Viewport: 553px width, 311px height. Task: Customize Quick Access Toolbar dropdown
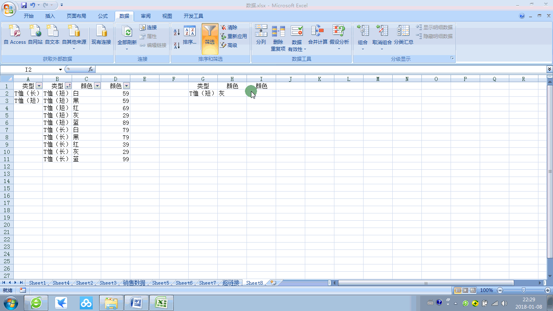coord(62,5)
